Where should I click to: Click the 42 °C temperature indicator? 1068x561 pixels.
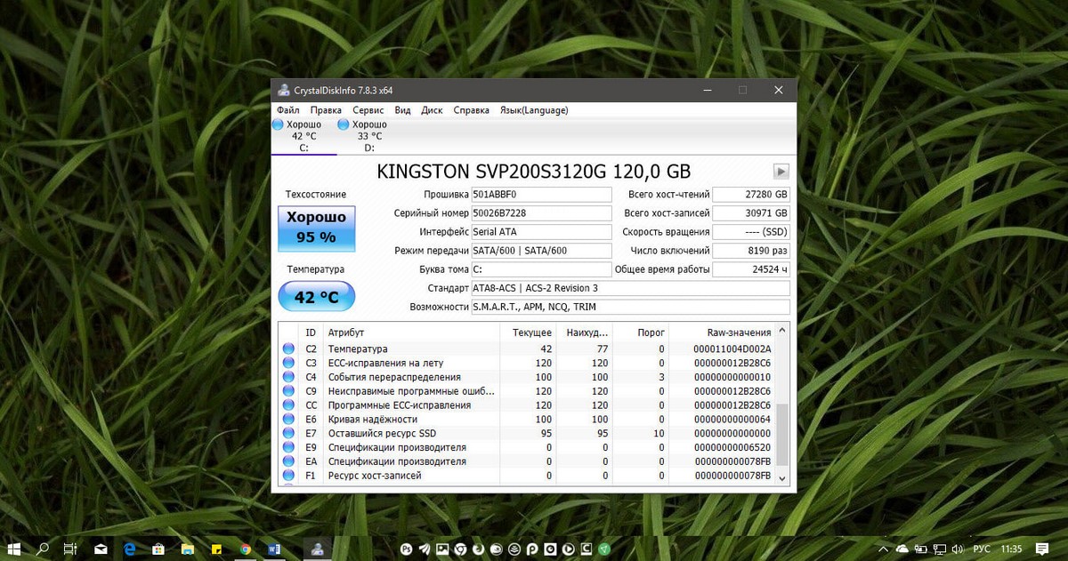(316, 297)
